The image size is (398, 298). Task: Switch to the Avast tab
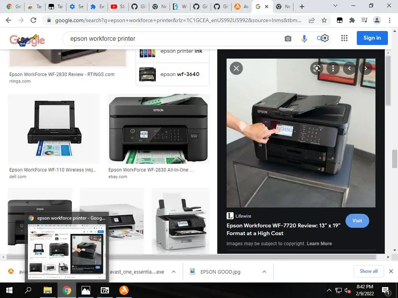click(241, 7)
